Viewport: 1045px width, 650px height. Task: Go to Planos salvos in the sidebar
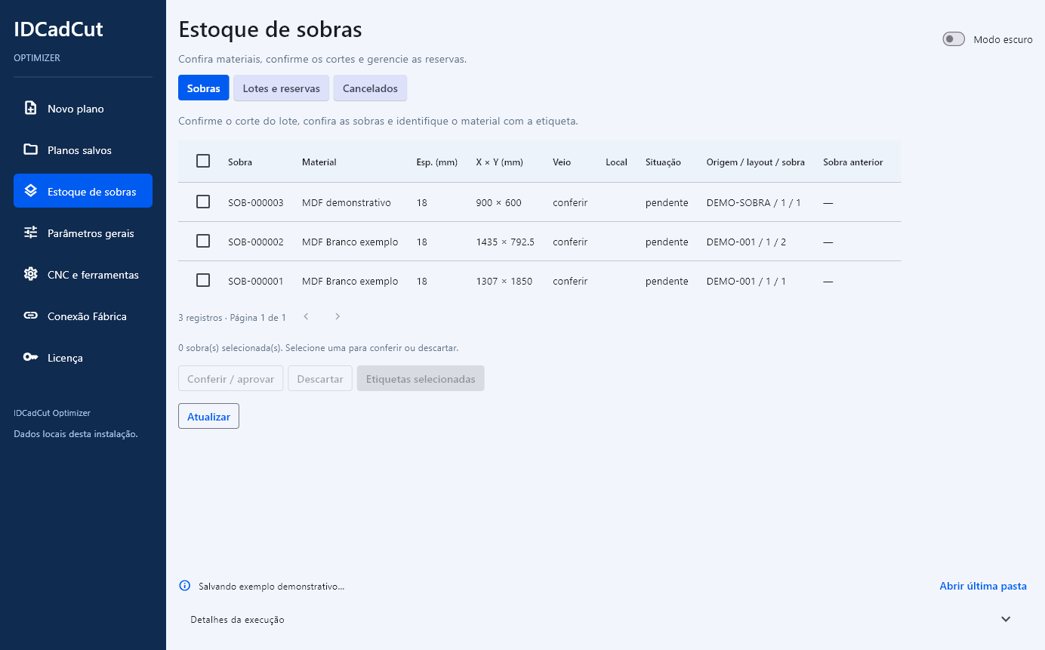[x=83, y=149]
